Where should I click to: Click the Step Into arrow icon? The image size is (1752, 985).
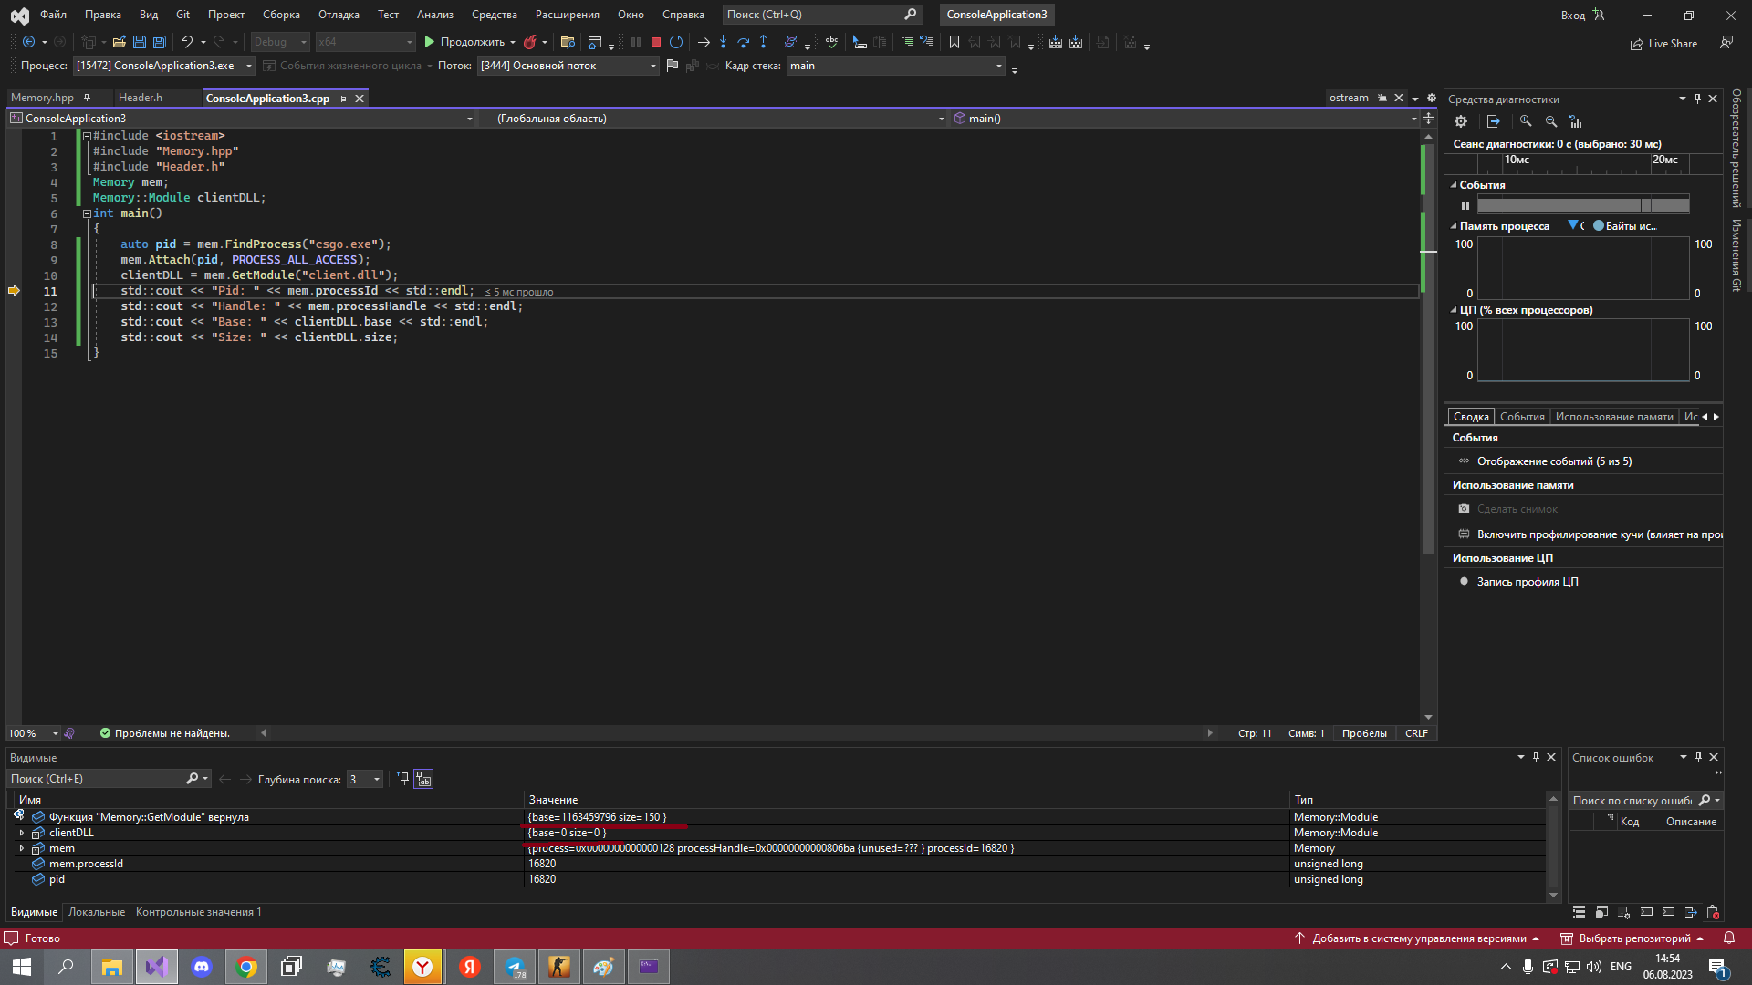[723, 42]
